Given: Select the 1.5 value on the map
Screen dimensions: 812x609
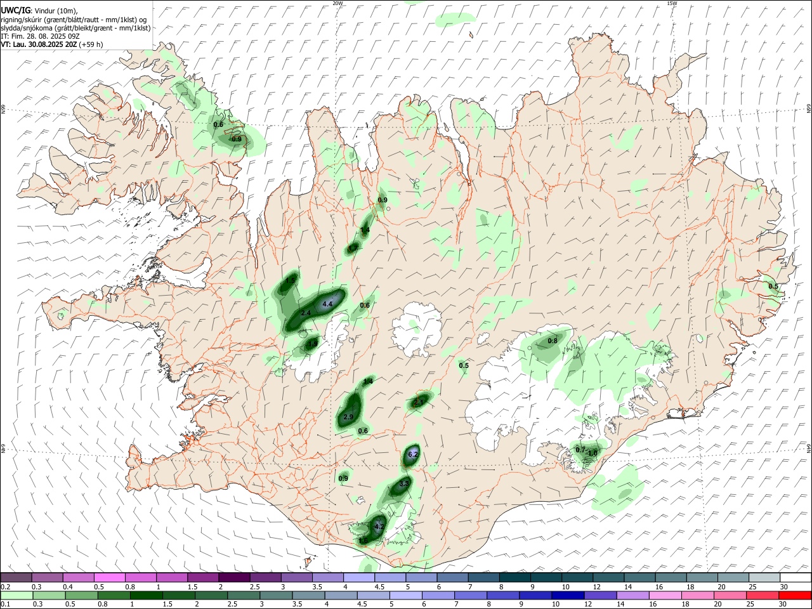Looking at the screenshot, I should 291,280.
